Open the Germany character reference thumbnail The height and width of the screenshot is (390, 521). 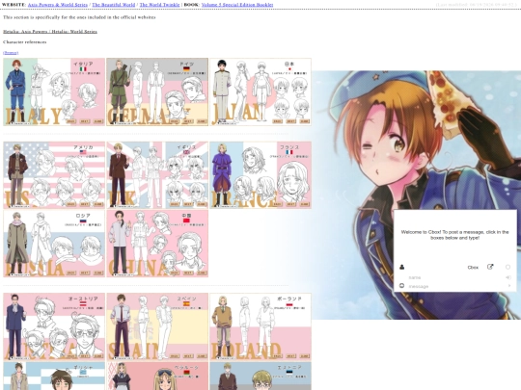coord(157,91)
